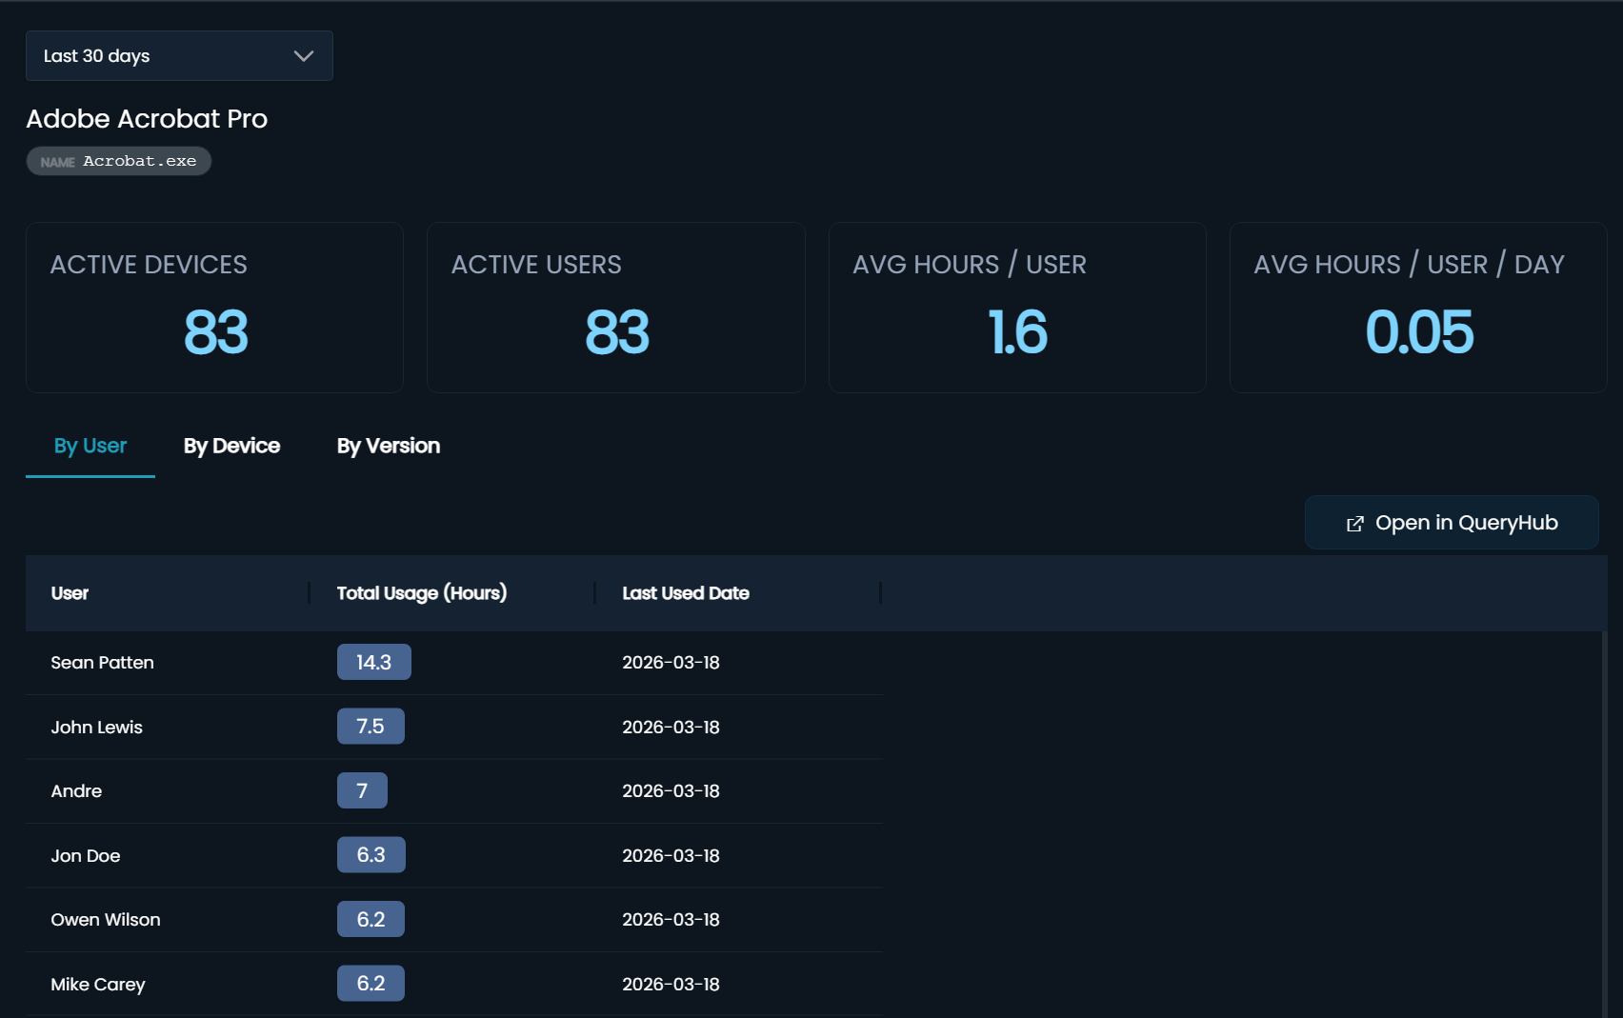Click the 7.5 hours usage badge
This screenshot has height=1018, width=1623.
click(x=371, y=727)
